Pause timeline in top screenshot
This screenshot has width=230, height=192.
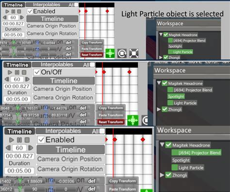[13, 12]
